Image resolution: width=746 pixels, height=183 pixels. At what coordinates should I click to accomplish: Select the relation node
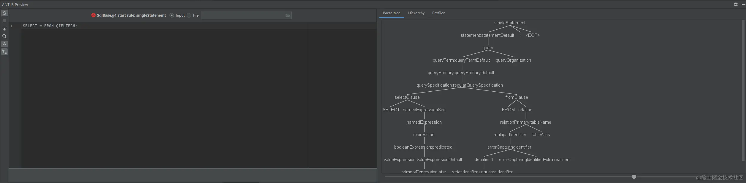point(525,110)
